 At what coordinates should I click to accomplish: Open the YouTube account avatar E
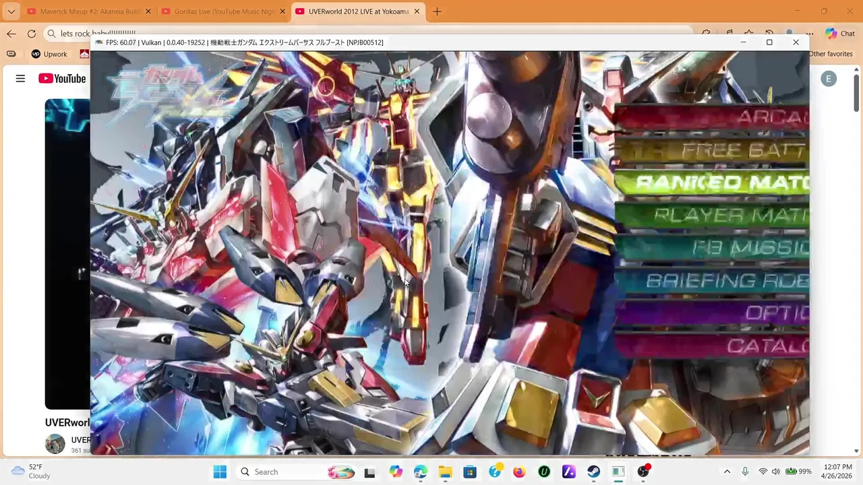coord(829,79)
